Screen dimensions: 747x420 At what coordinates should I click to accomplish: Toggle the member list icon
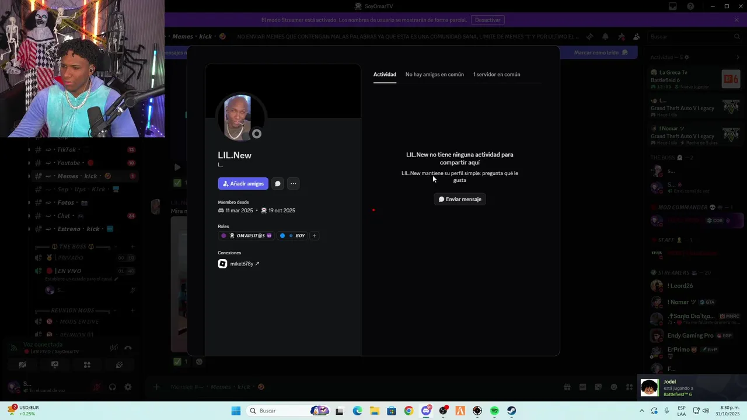pos(636,37)
